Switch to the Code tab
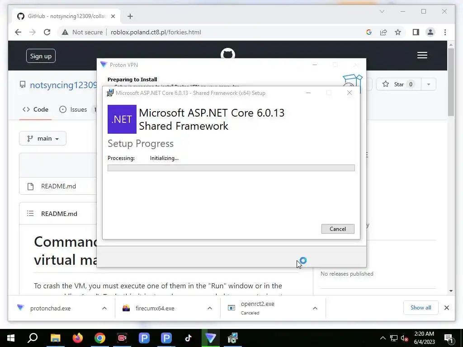 click(x=35, y=109)
